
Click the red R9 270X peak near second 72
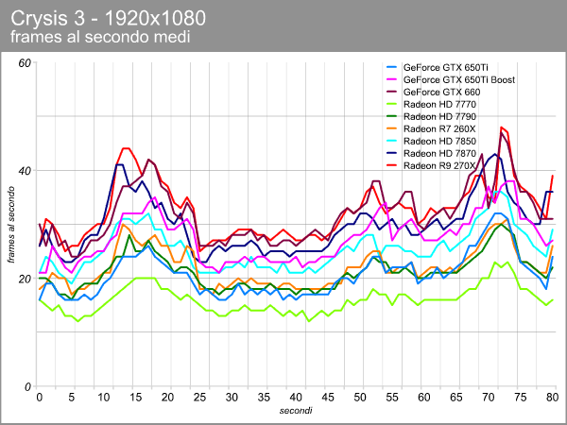point(501,127)
